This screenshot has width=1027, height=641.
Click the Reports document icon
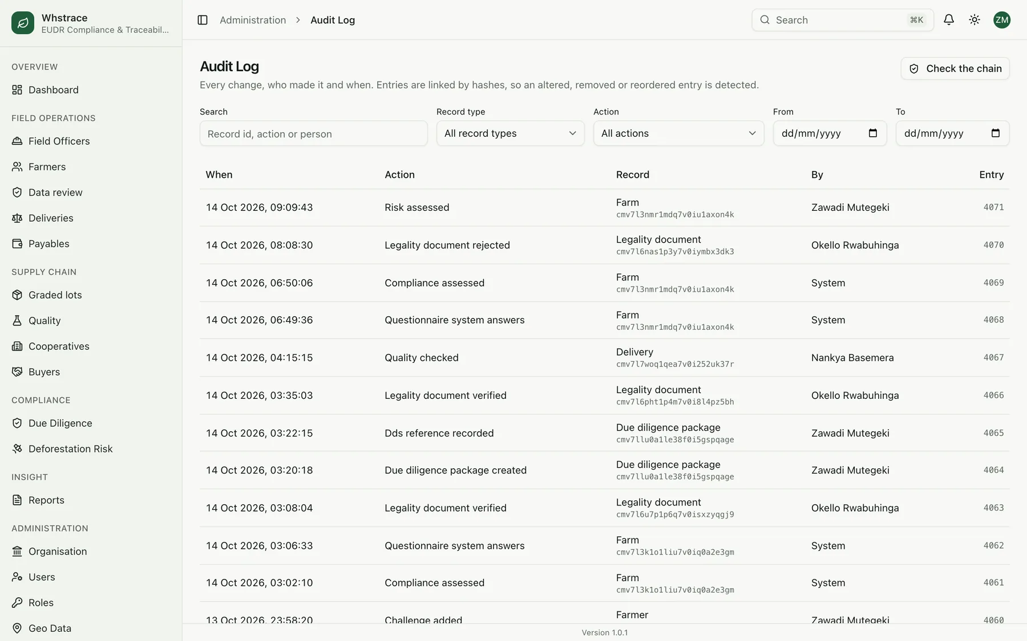pyautogui.click(x=17, y=500)
